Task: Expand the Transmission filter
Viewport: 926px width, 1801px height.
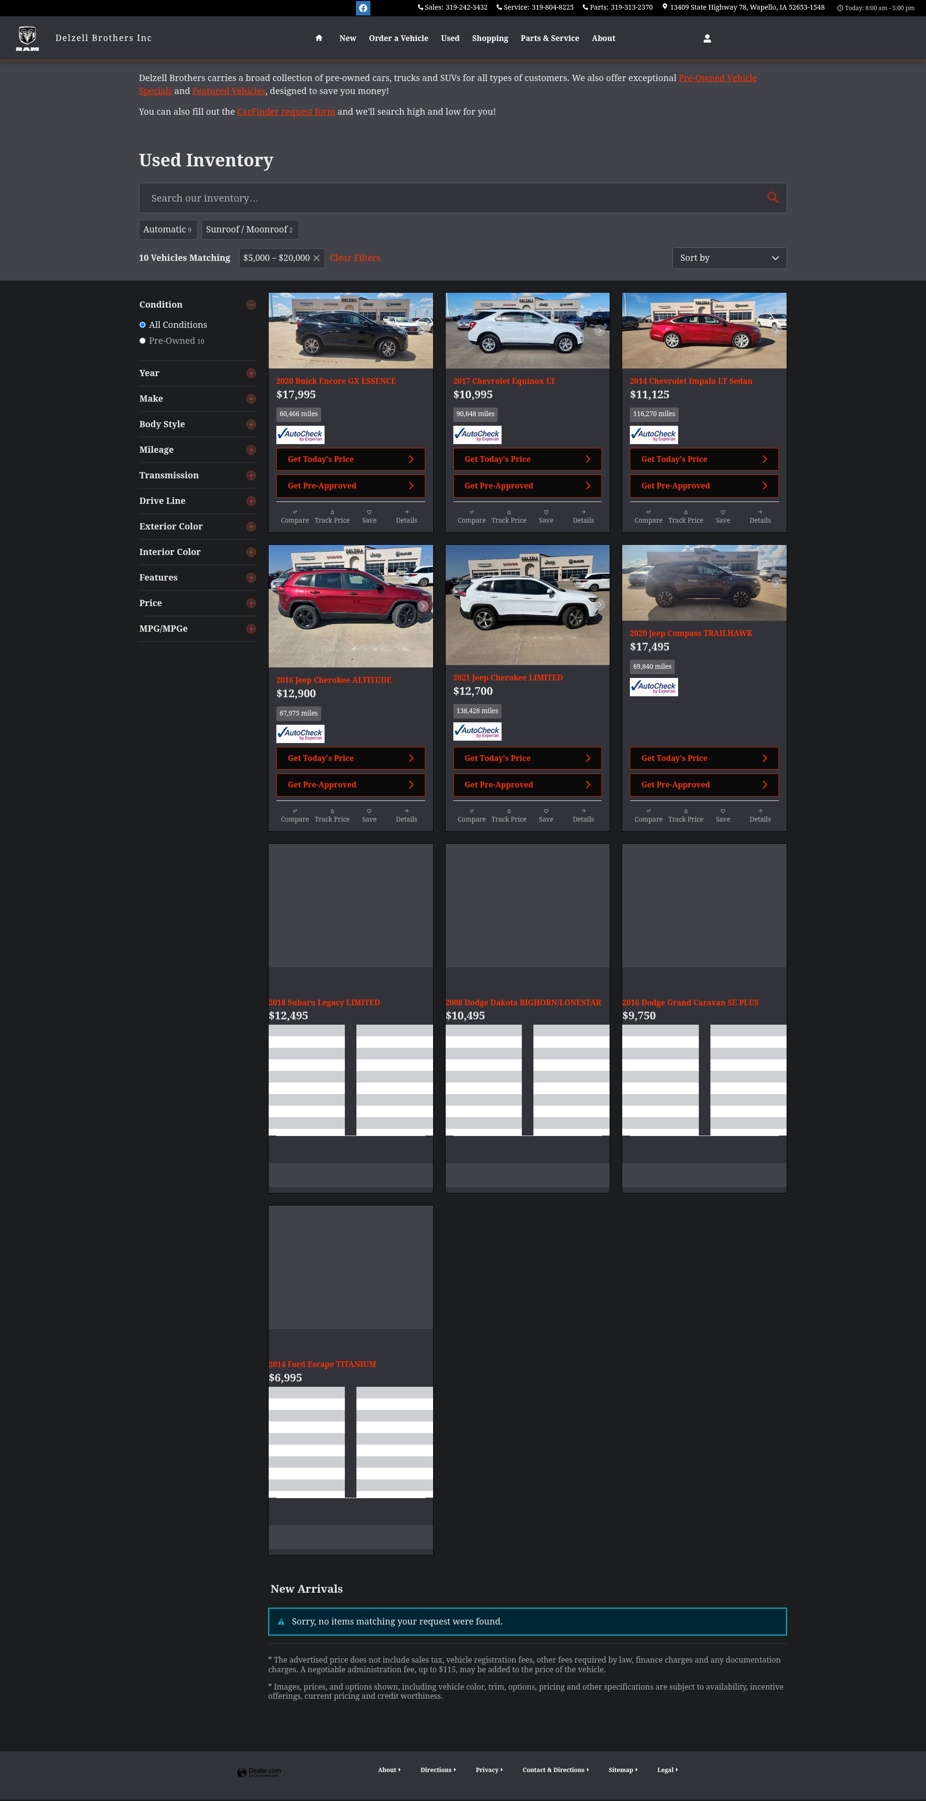Action: (x=251, y=475)
